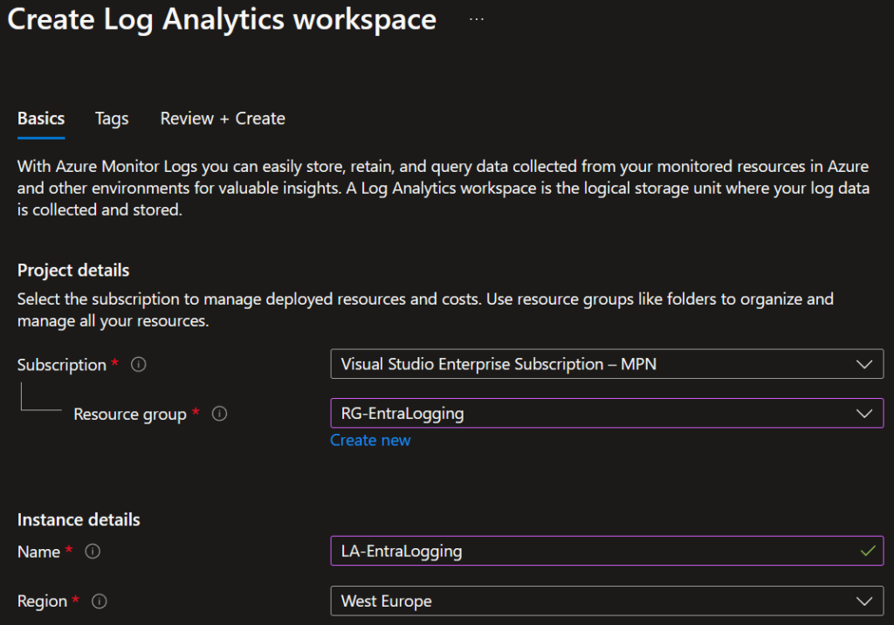Open the Resource group info tooltip
Screen dimensions: 894x625
click(219, 415)
